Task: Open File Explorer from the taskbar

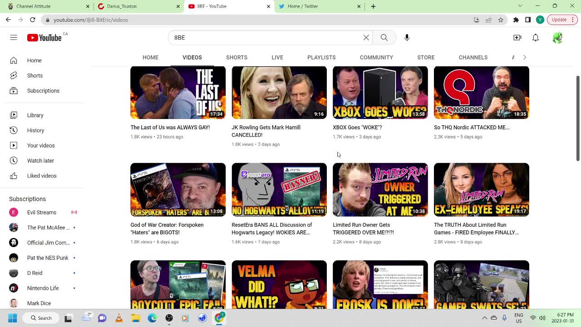Action: 136,318
